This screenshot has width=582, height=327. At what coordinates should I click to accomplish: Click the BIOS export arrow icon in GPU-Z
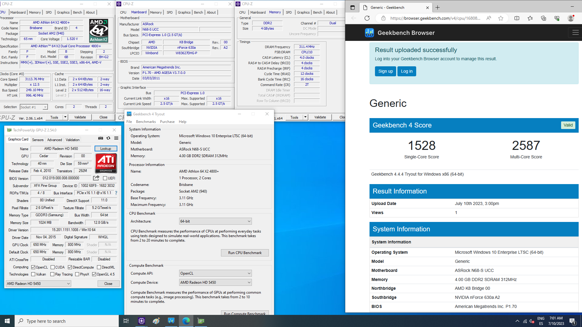(96, 178)
